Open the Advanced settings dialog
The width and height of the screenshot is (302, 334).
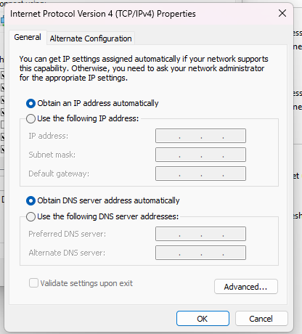[246, 287]
